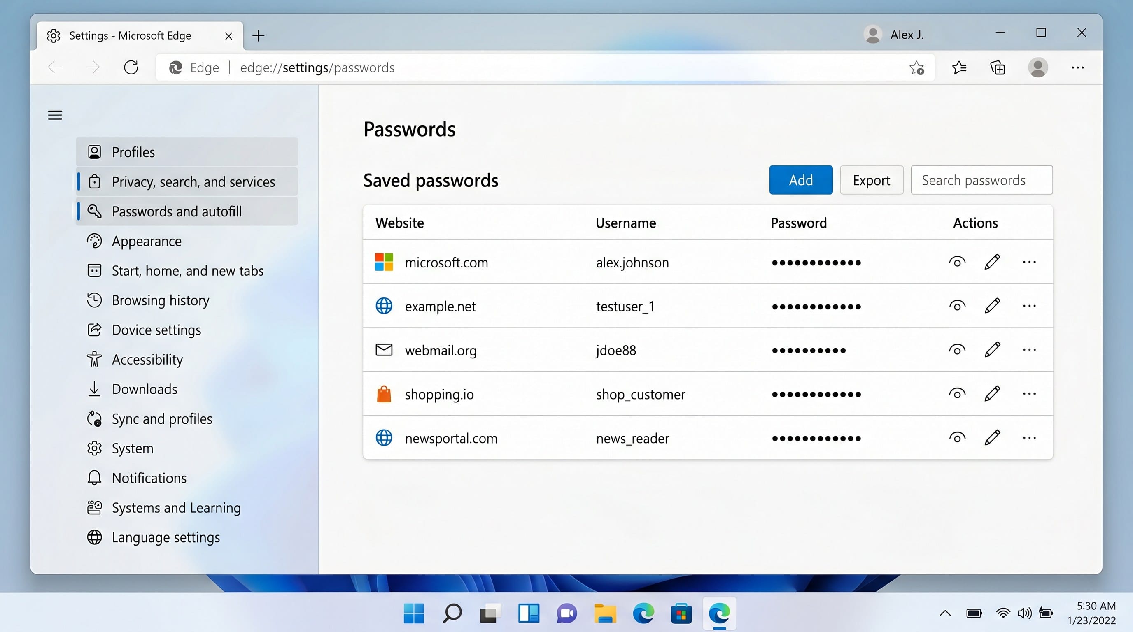Focus the Search passwords field
This screenshot has height=632, width=1133.
[x=981, y=180]
